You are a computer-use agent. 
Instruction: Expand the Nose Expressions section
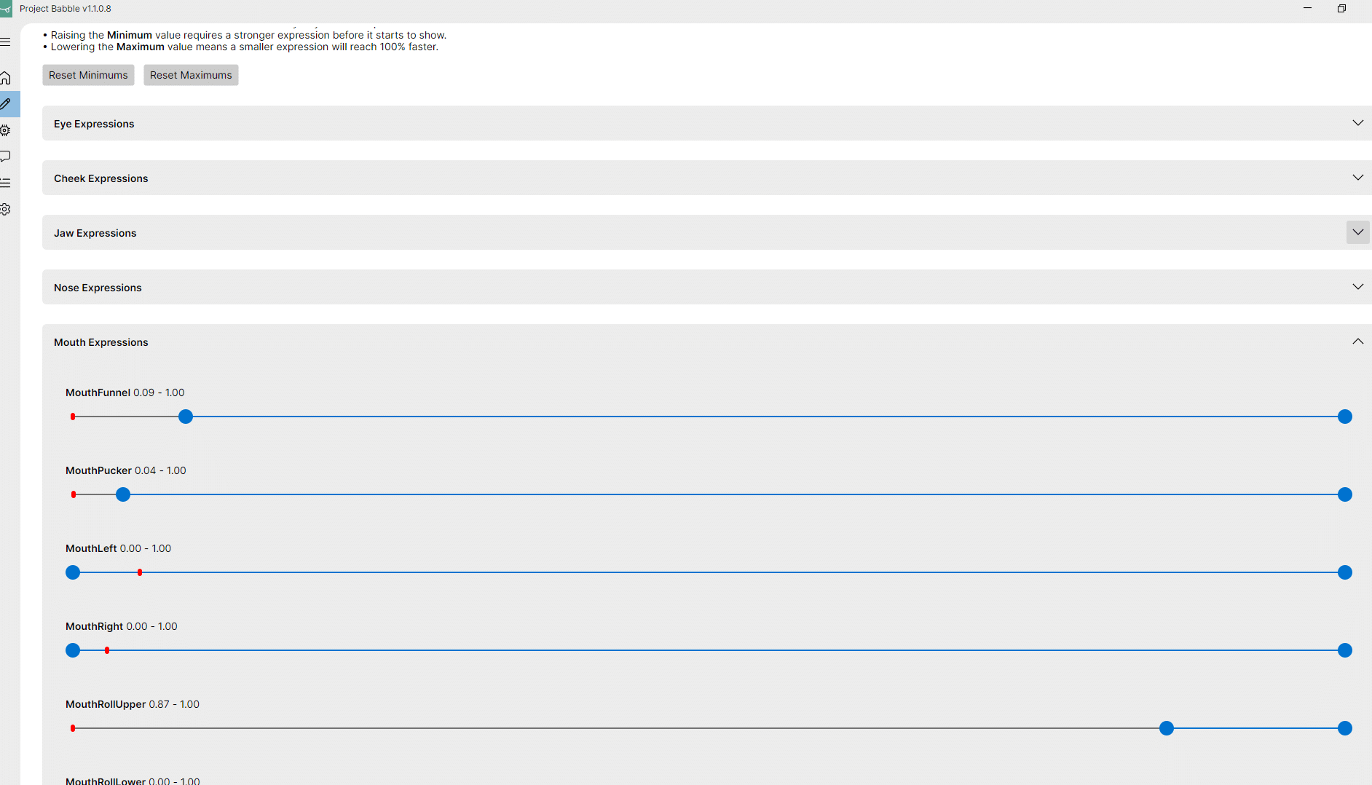tap(707, 287)
